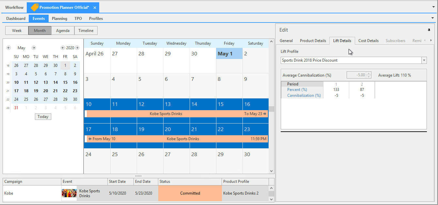The image size is (438, 205).
Task: Open the General tab in Edit panel
Action: (286, 41)
